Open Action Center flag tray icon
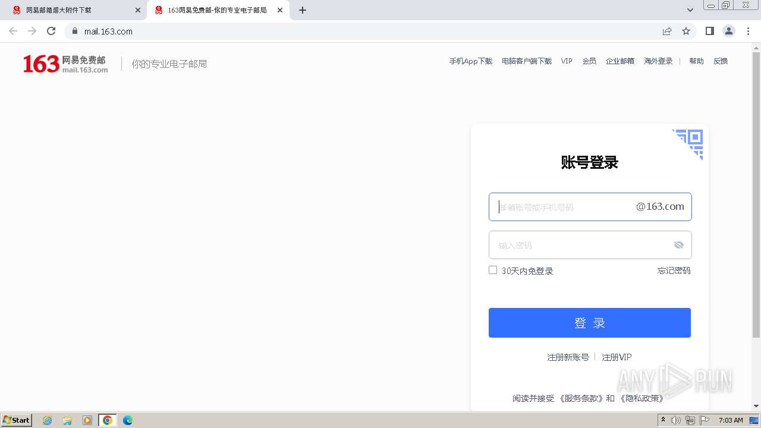The height and width of the screenshot is (428, 761). tap(705, 420)
